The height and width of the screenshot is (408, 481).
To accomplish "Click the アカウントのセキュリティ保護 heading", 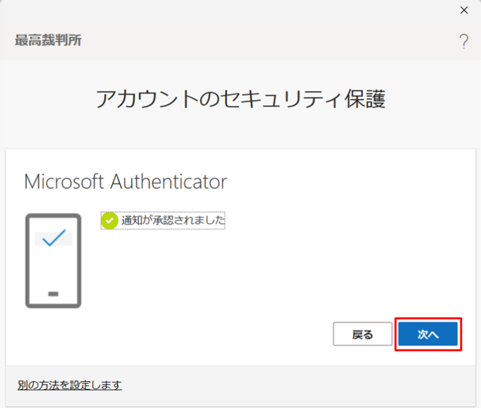I will click(x=240, y=99).
